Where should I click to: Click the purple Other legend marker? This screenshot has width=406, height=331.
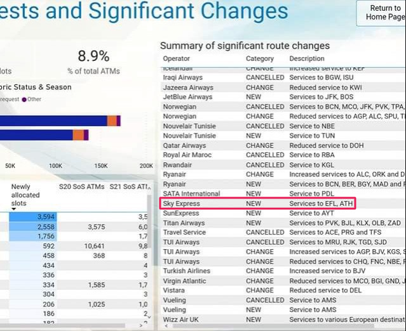24,100
